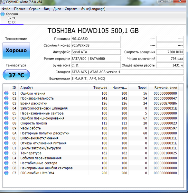188x193 pixels.
Task: Click the rotation speed field 7200 RPM
Action: pyautogui.click(x=170, y=52)
